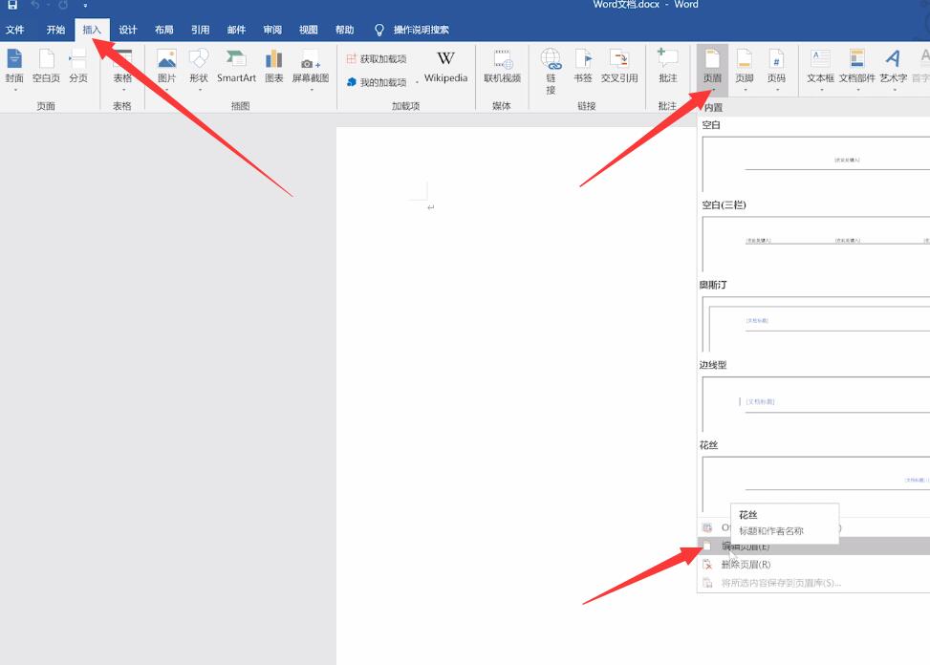Save document using quick access icon
Viewport: 930px width, 665px height.
click(x=12, y=5)
